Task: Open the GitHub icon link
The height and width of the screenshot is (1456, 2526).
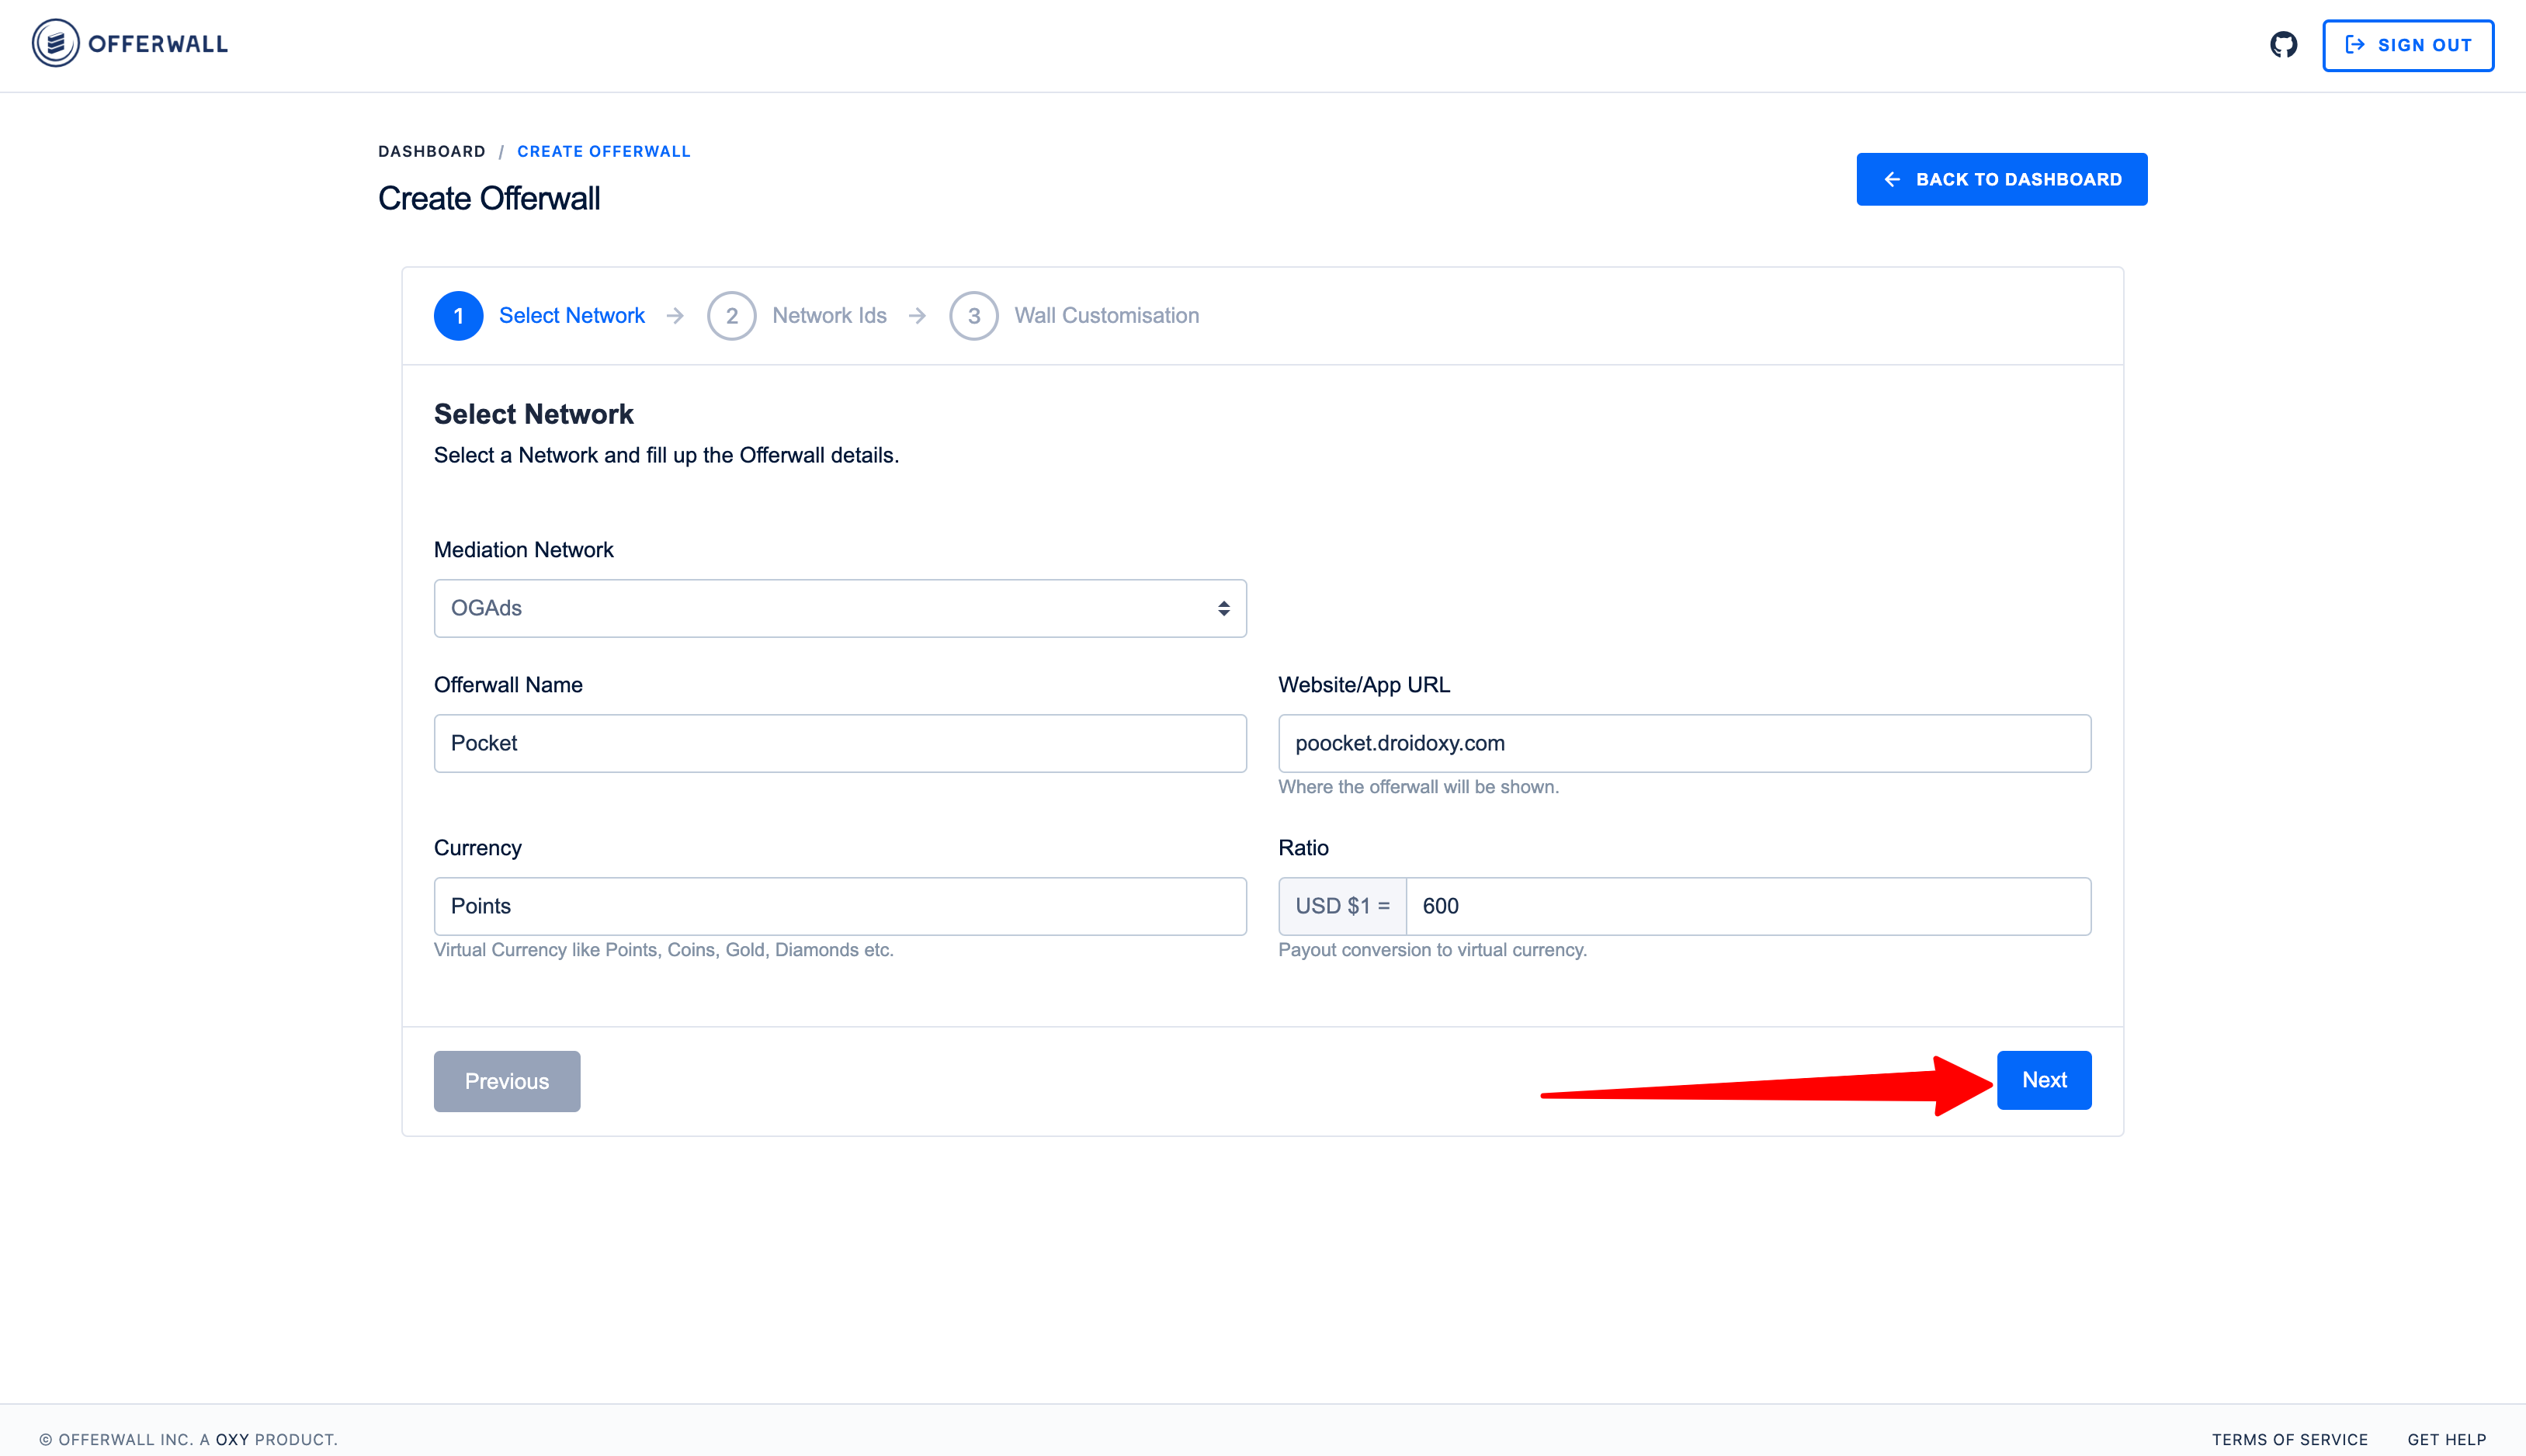Action: (x=2283, y=45)
